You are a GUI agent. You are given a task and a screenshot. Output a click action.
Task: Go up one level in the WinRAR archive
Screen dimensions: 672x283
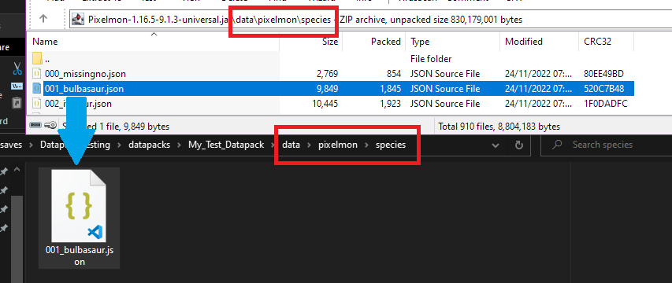[43, 19]
